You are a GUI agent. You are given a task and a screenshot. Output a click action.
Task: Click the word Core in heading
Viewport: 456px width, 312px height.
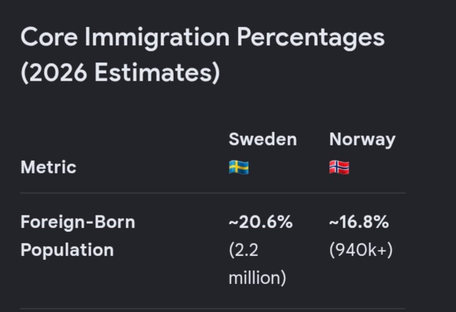[x=49, y=37]
